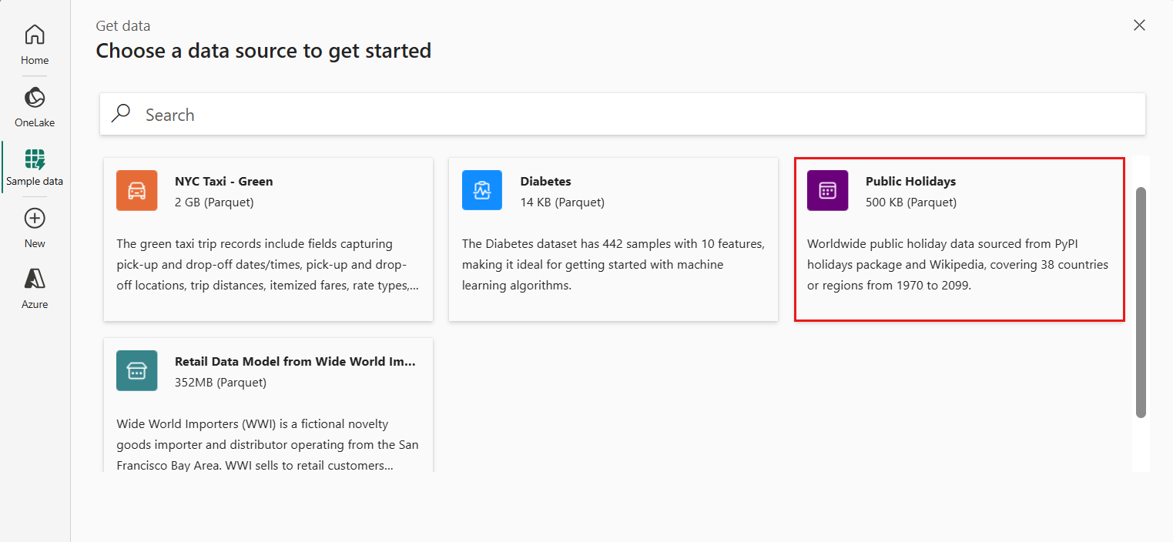Viewport: 1173px width, 542px height.
Task: Click the orange NYC Taxi car icon
Action: (x=137, y=190)
